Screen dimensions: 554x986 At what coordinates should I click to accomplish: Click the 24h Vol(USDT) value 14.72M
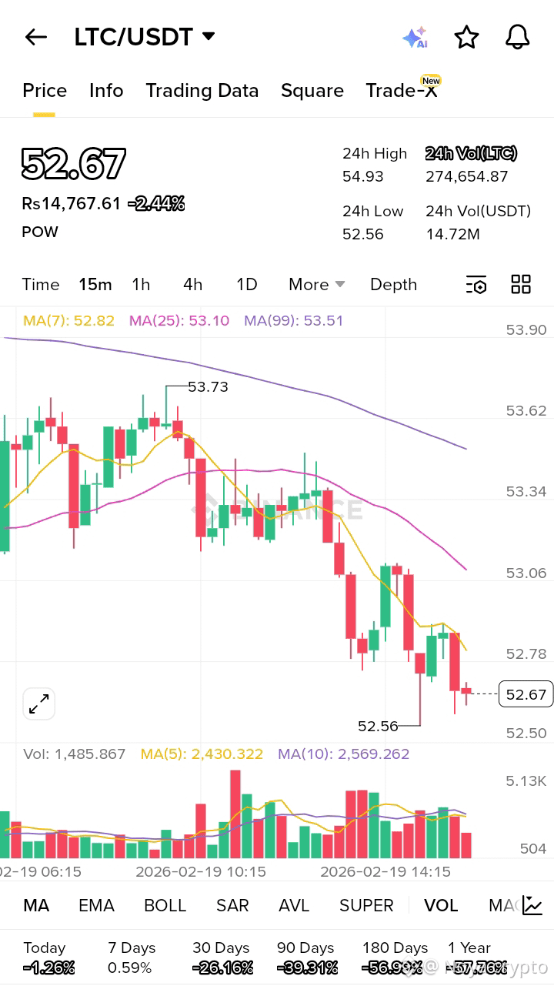click(x=452, y=234)
